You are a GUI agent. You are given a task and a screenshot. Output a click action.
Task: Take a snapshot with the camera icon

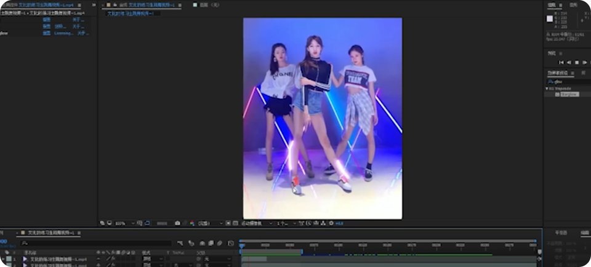[x=177, y=223]
